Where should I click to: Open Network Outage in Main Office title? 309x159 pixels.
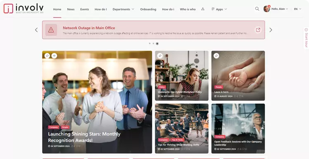(89, 28)
